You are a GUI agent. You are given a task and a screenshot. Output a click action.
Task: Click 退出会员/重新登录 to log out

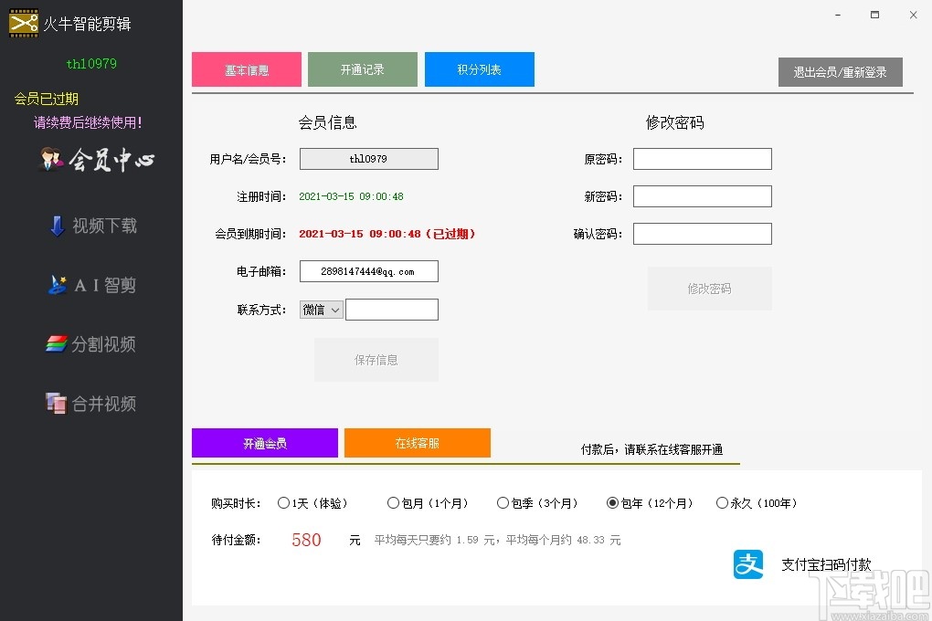[840, 71]
